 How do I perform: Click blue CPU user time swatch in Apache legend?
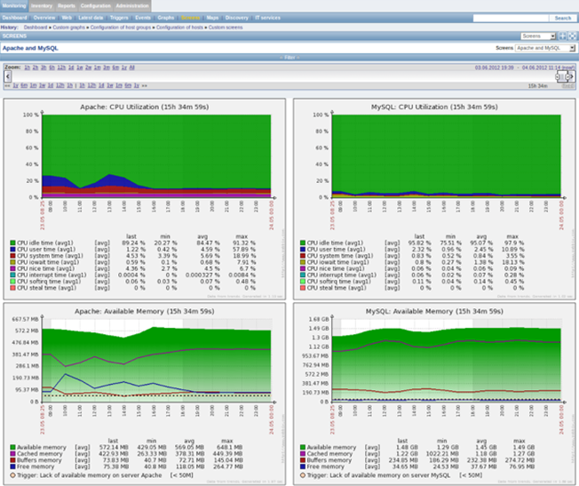(12, 250)
